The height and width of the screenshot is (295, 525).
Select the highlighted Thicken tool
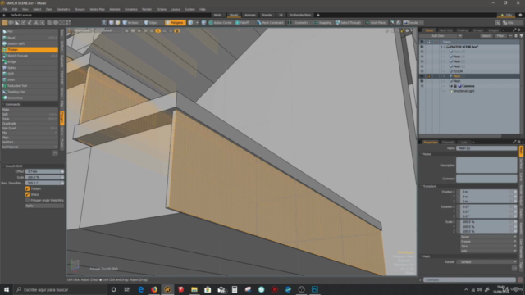coord(30,49)
